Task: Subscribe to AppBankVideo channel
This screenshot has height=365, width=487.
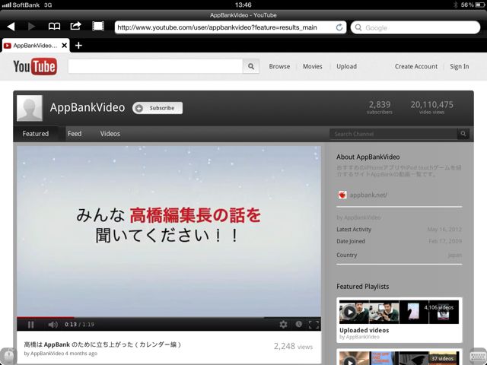Action: coord(158,108)
